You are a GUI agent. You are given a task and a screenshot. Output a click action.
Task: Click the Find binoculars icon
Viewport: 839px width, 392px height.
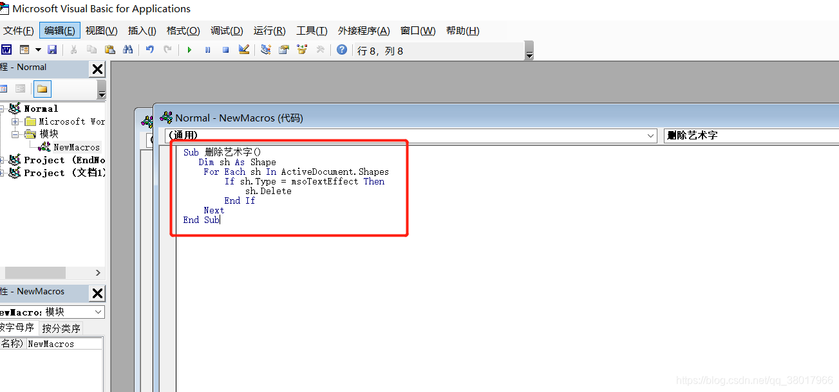tap(127, 49)
